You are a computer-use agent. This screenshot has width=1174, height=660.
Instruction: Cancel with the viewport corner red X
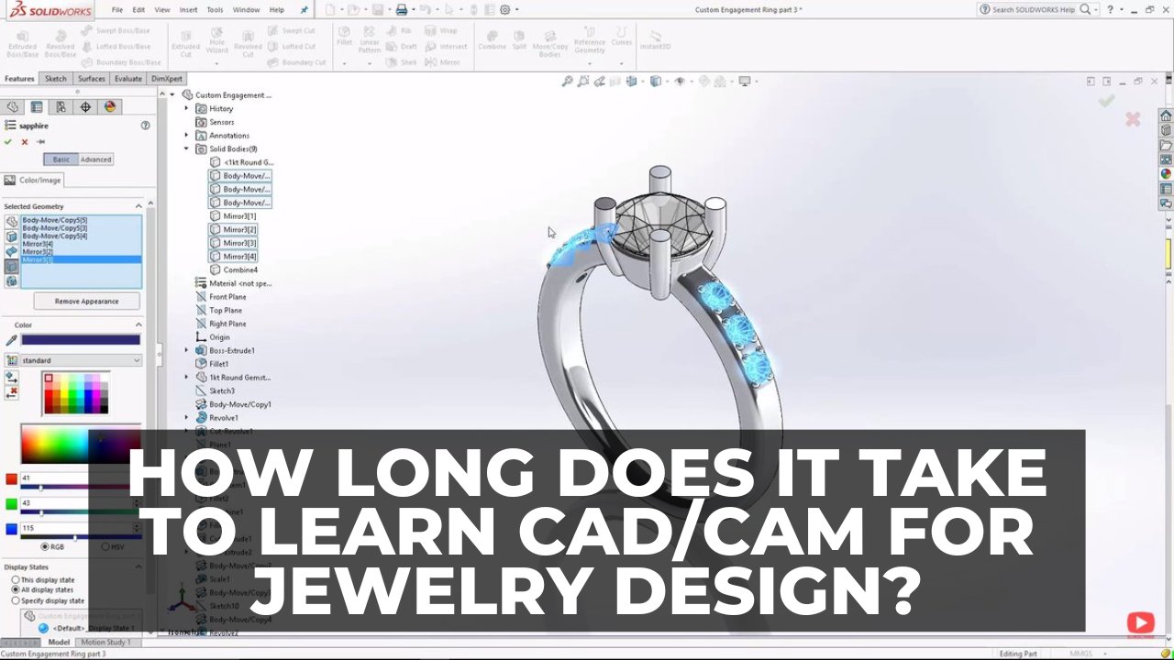point(1133,119)
